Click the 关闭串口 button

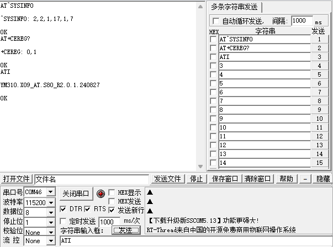click(x=76, y=194)
